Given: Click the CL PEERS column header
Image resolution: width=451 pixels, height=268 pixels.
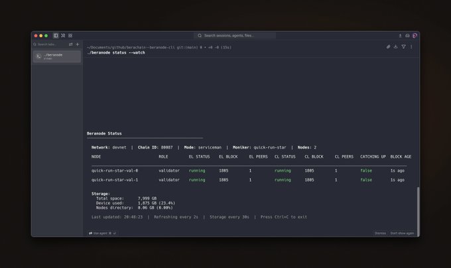Looking at the screenshot, I should coord(344,157).
